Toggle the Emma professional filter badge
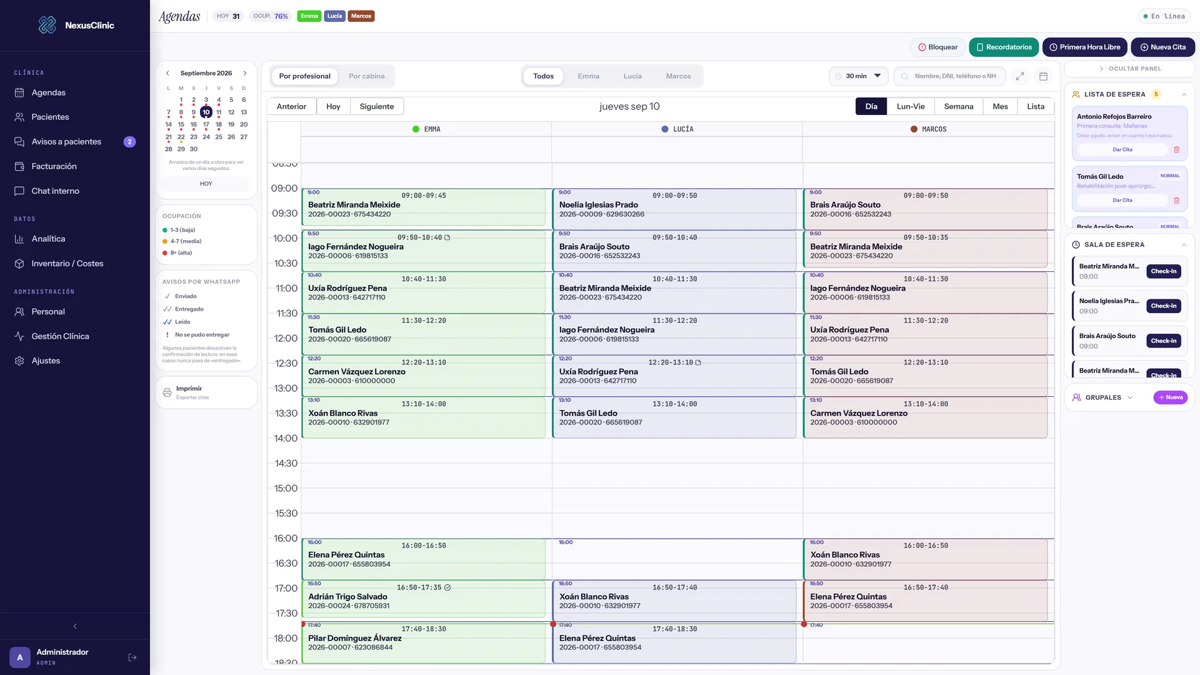The width and height of the screenshot is (1200, 675). click(x=309, y=16)
